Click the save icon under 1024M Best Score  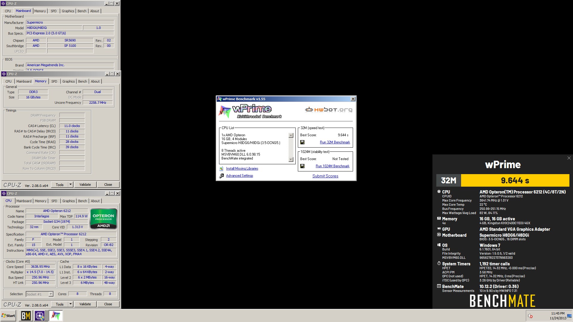click(302, 166)
